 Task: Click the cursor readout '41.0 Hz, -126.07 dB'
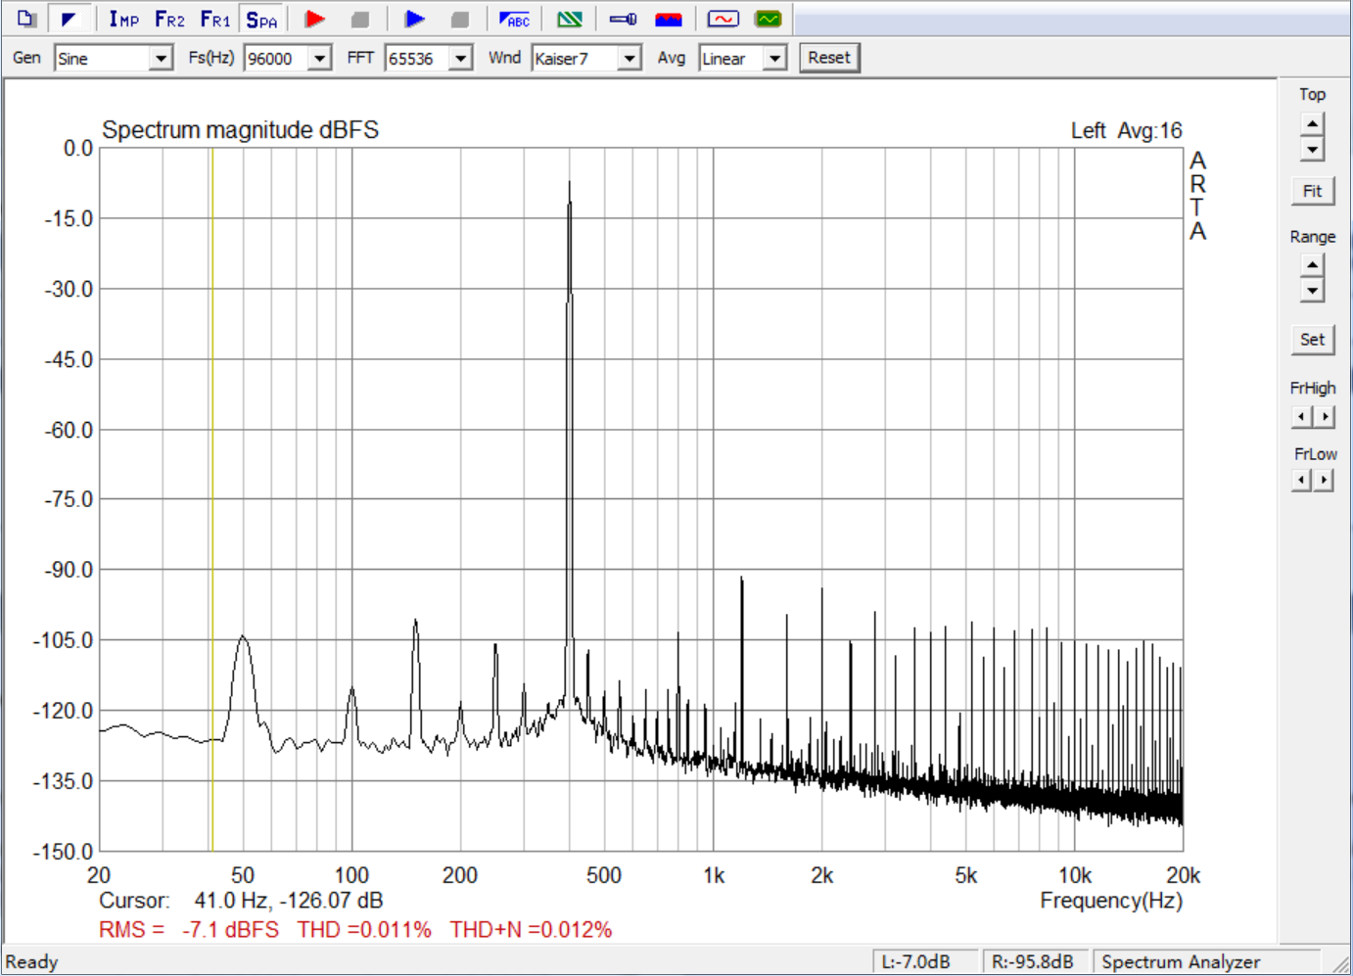(x=289, y=901)
